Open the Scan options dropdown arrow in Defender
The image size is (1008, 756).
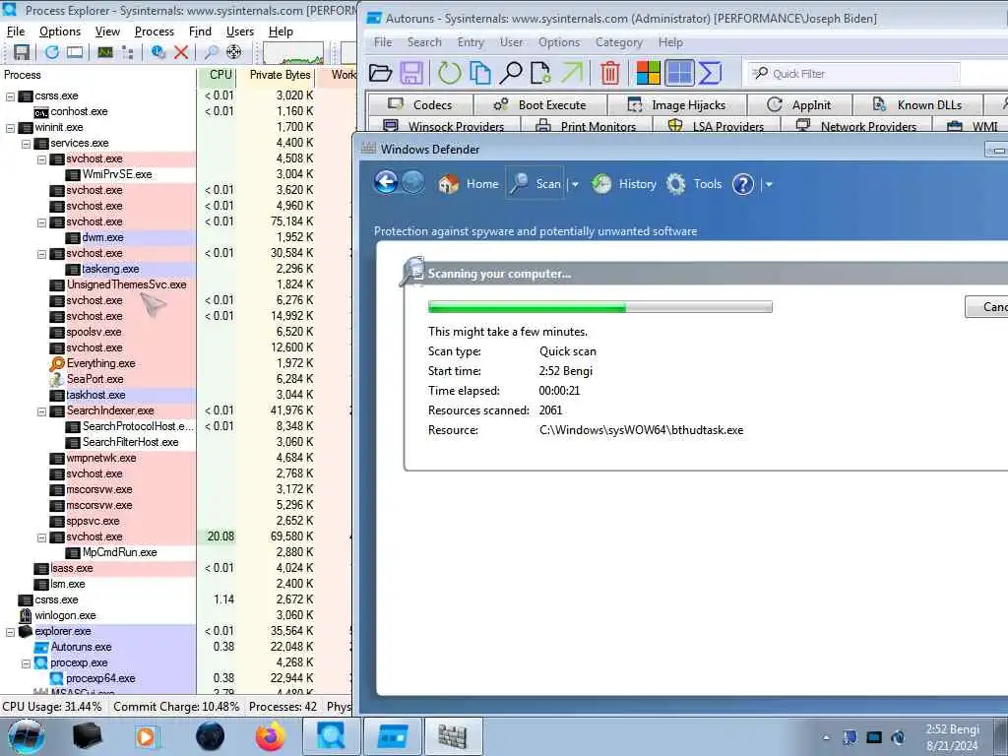tap(575, 184)
